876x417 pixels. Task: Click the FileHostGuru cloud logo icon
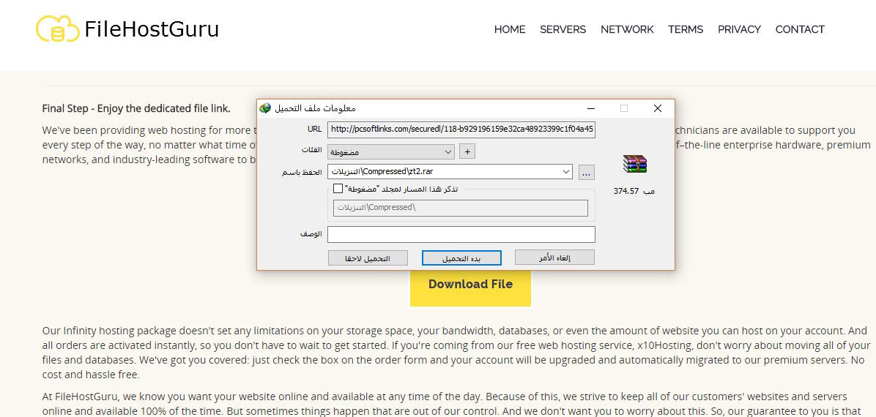click(x=58, y=29)
